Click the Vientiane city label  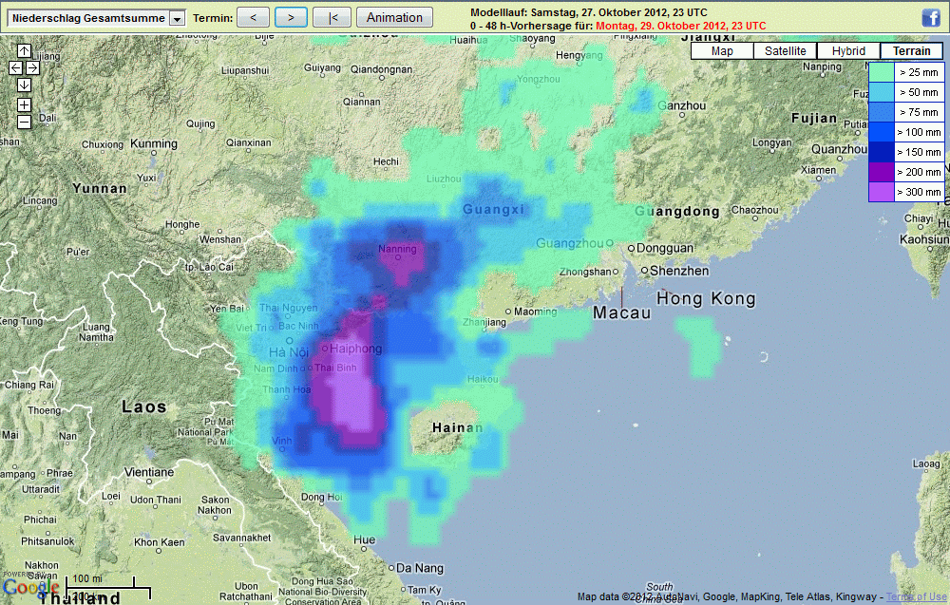(149, 472)
